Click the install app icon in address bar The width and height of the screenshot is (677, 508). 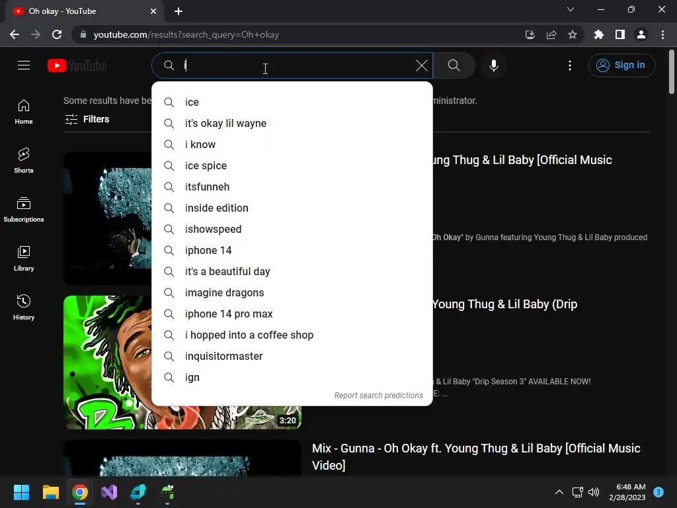point(530,34)
